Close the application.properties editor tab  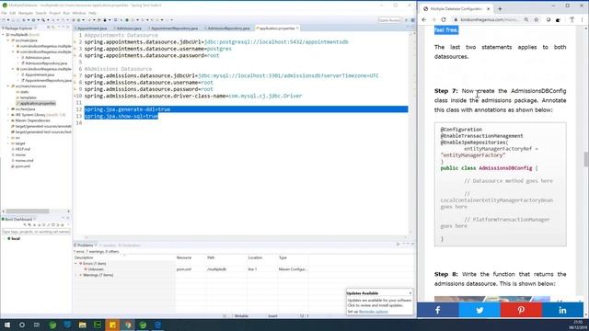point(297,29)
